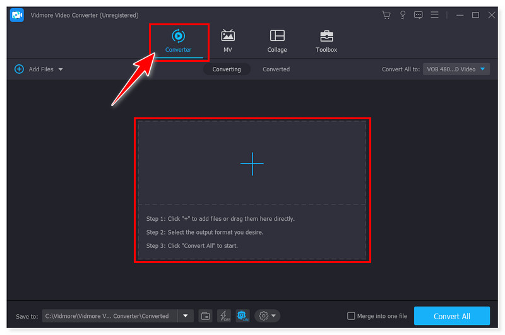Open the feedback chat bubble icon
505x335 pixels.
point(418,15)
